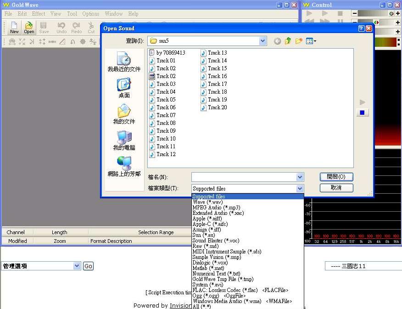Go back using the dialog's back arrow icon
The height and width of the screenshot is (309, 402).
pos(277,41)
